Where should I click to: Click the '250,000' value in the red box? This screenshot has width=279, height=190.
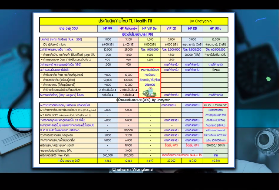(x=150, y=85)
